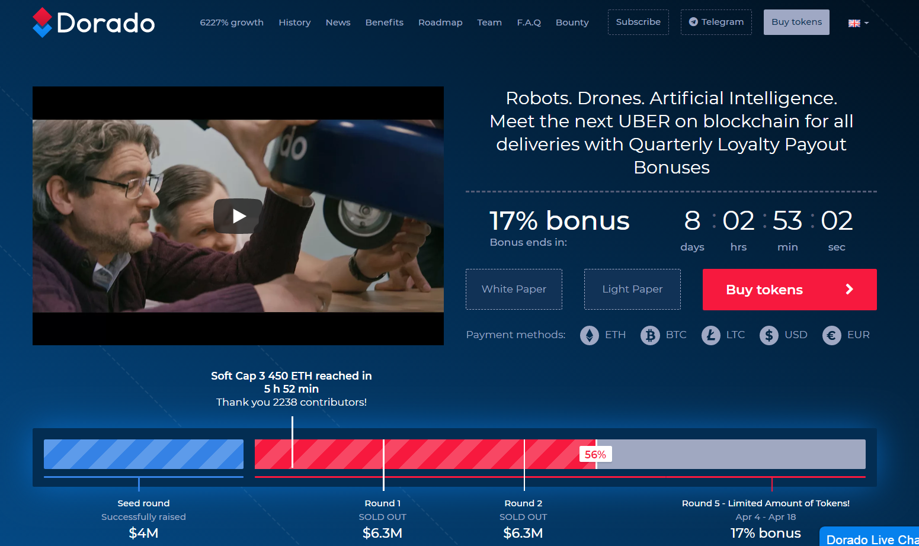Open the Dorado Live Chat widget
This screenshot has height=546, width=919.
869,538
